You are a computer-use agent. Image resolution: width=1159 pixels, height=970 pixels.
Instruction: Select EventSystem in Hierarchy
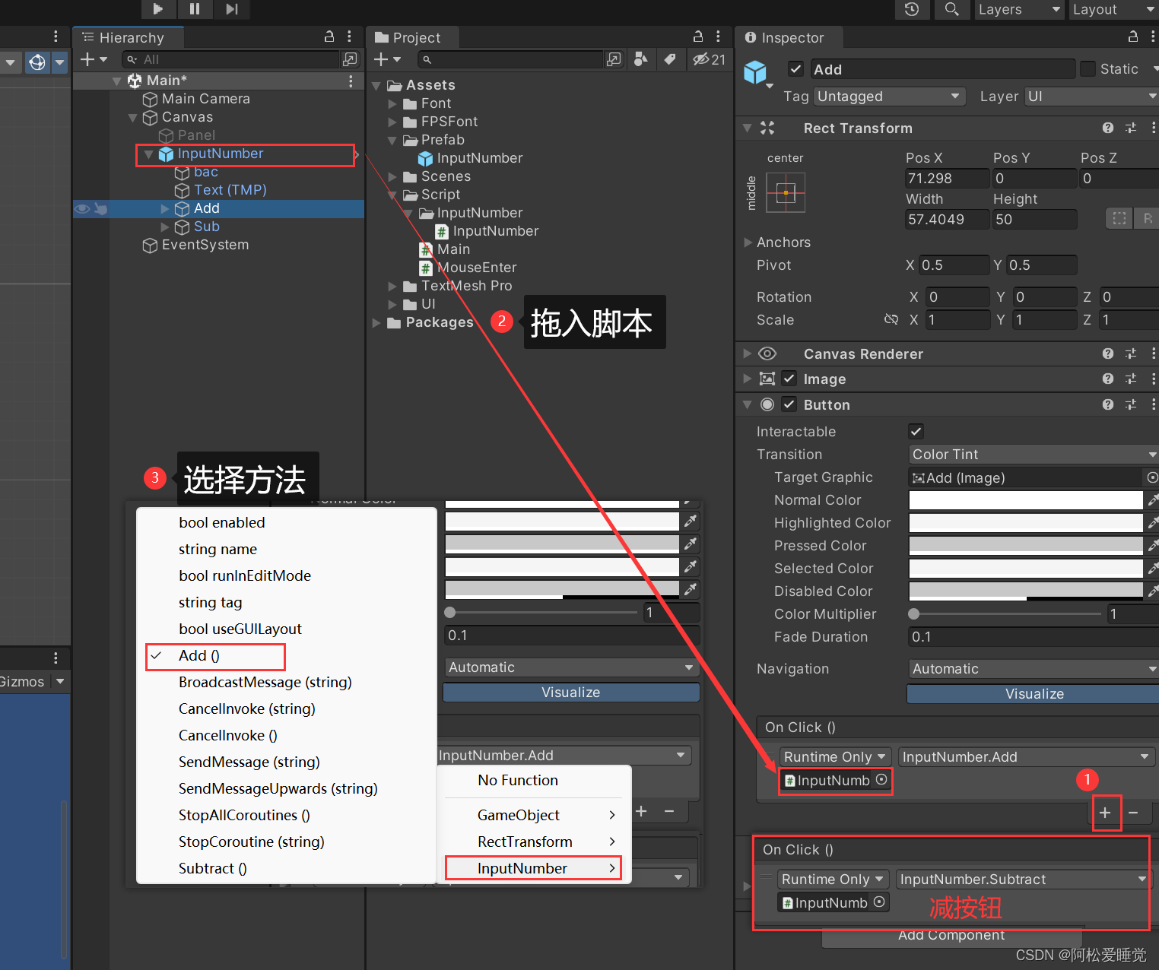coord(205,245)
